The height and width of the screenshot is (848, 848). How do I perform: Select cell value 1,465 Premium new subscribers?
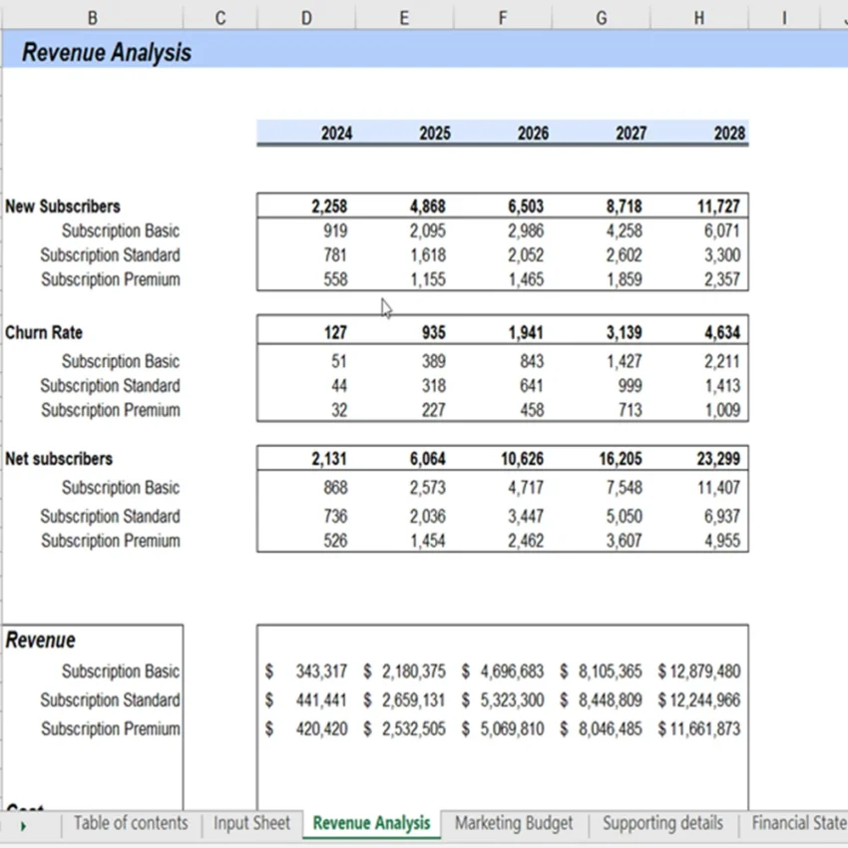(x=526, y=279)
